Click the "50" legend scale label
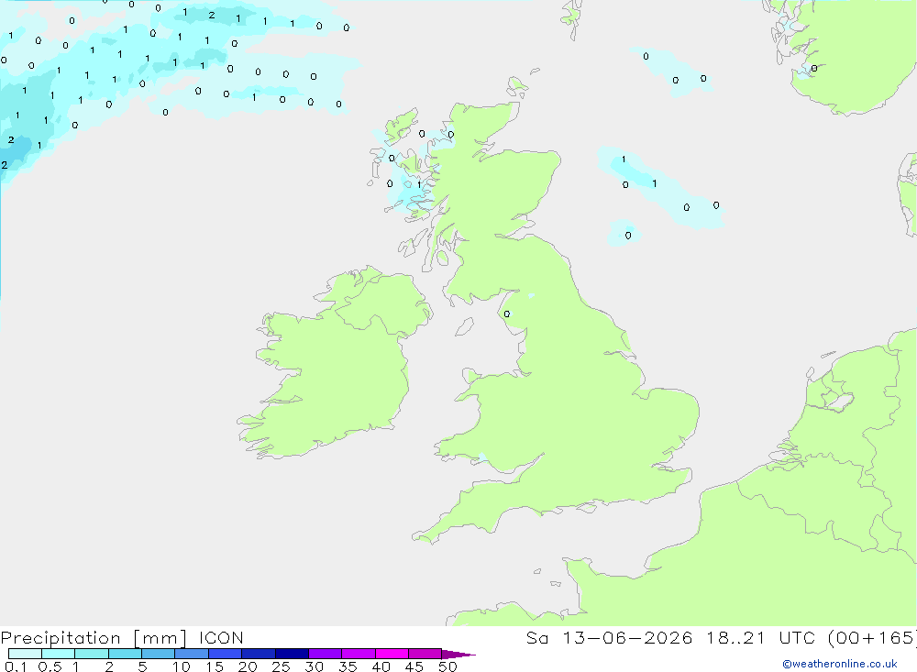 [447, 666]
